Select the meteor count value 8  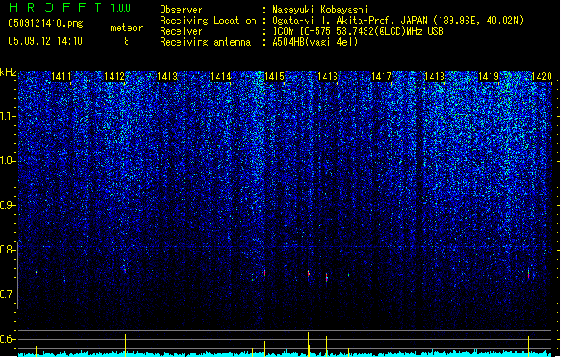[127, 41]
